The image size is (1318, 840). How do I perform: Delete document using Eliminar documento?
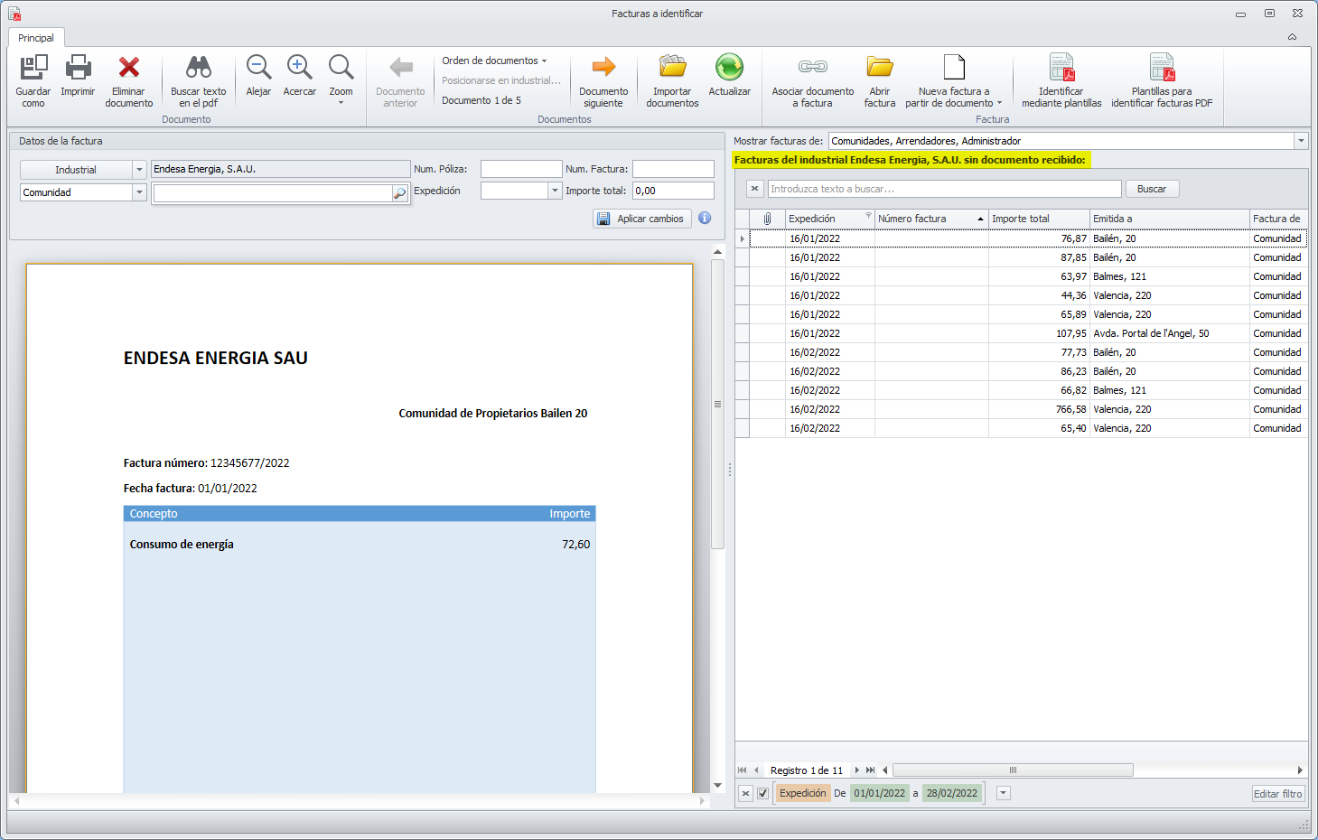[x=129, y=69]
